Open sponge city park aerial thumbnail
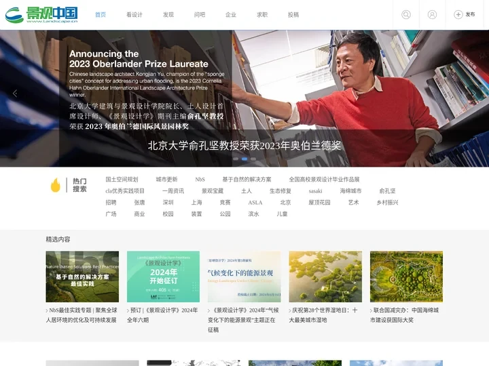Image resolution: width=489 pixels, height=366 pixels. tap(406, 277)
